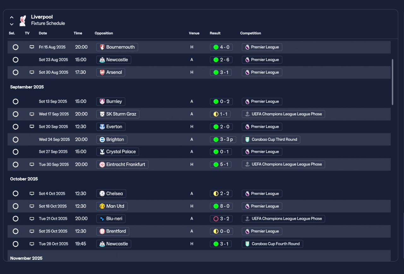The height and width of the screenshot is (274, 404).
Task: Click Premier League logo in Burnley row
Action: (247, 102)
